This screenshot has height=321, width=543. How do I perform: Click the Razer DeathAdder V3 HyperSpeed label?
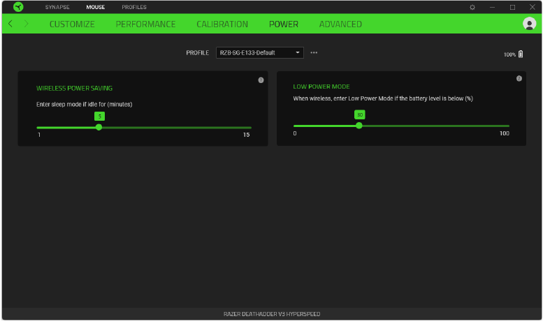click(x=272, y=314)
